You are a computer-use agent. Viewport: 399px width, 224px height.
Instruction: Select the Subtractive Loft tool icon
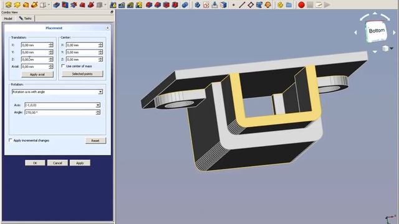pyautogui.click(x=82, y=4)
